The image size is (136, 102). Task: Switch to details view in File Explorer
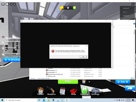point(132,78)
